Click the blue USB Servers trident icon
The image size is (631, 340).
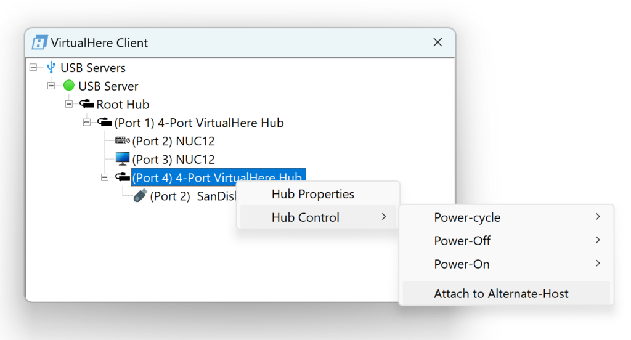click(51, 68)
